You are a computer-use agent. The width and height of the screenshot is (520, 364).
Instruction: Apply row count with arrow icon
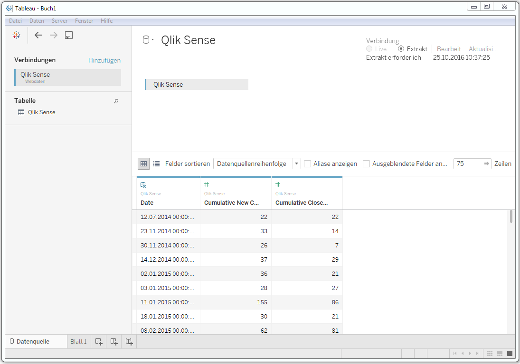[486, 164]
